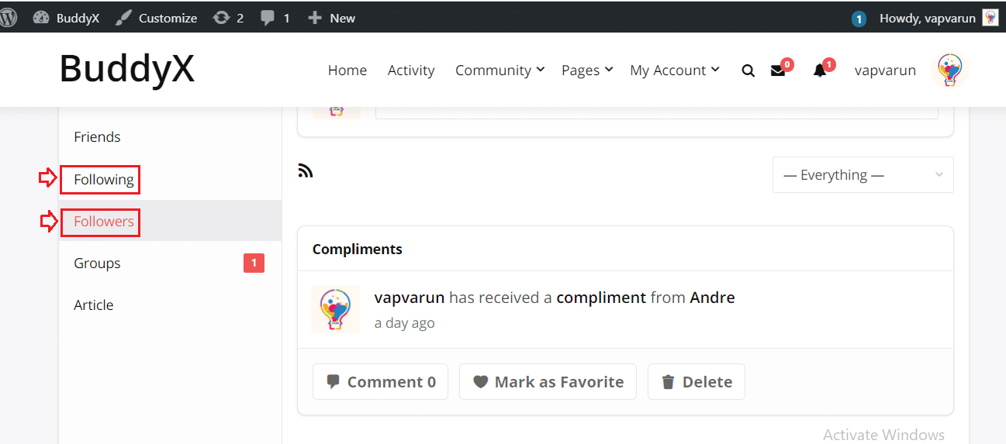Expand the Community menu
The image size is (1006, 444).
pos(500,70)
